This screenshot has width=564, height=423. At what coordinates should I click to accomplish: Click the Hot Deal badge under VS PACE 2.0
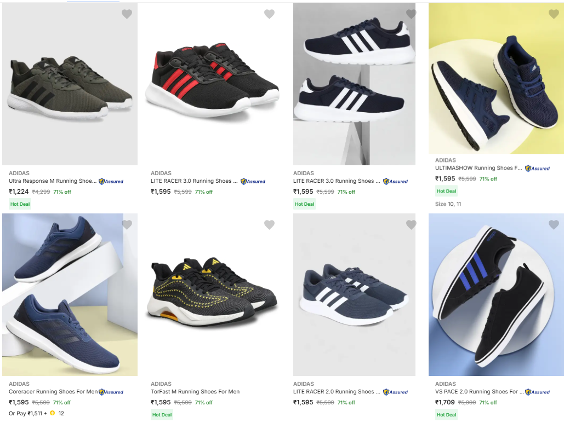446,415
